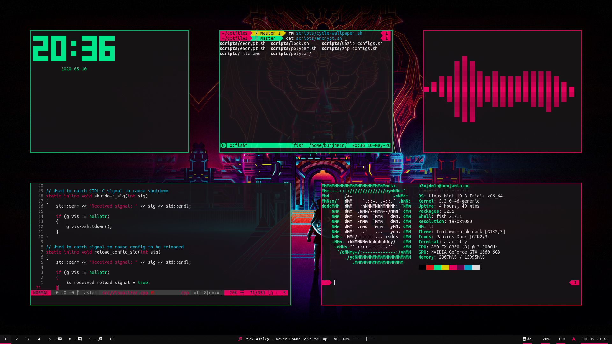The width and height of the screenshot is (612, 344).
Task: Click the yellow color block in neofetch
Action: pos(445,267)
